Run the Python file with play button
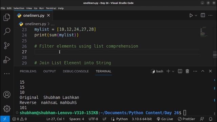This screenshot has width=217, height=122. (191, 15)
